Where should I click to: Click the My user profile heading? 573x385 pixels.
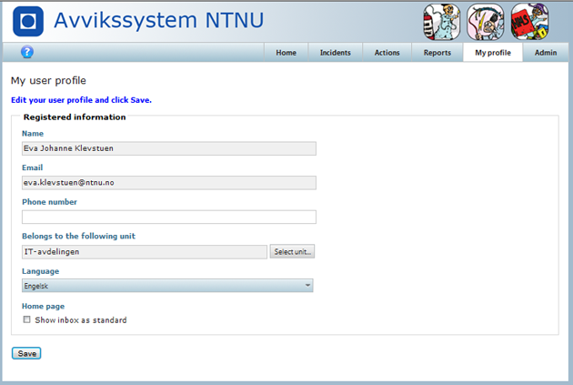coord(48,80)
